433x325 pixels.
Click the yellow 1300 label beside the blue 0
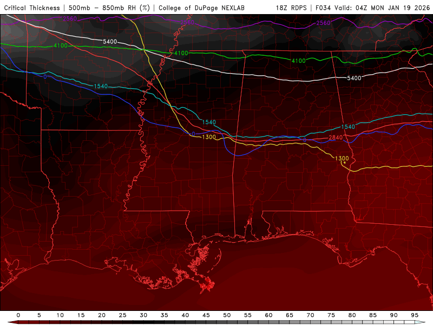click(x=209, y=137)
